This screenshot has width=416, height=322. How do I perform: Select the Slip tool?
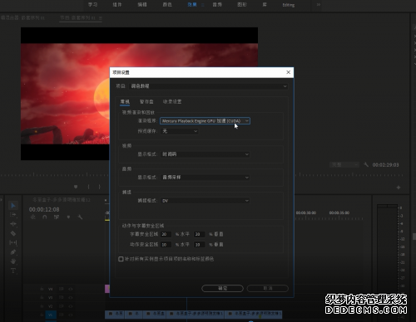(x=13, y=242)
